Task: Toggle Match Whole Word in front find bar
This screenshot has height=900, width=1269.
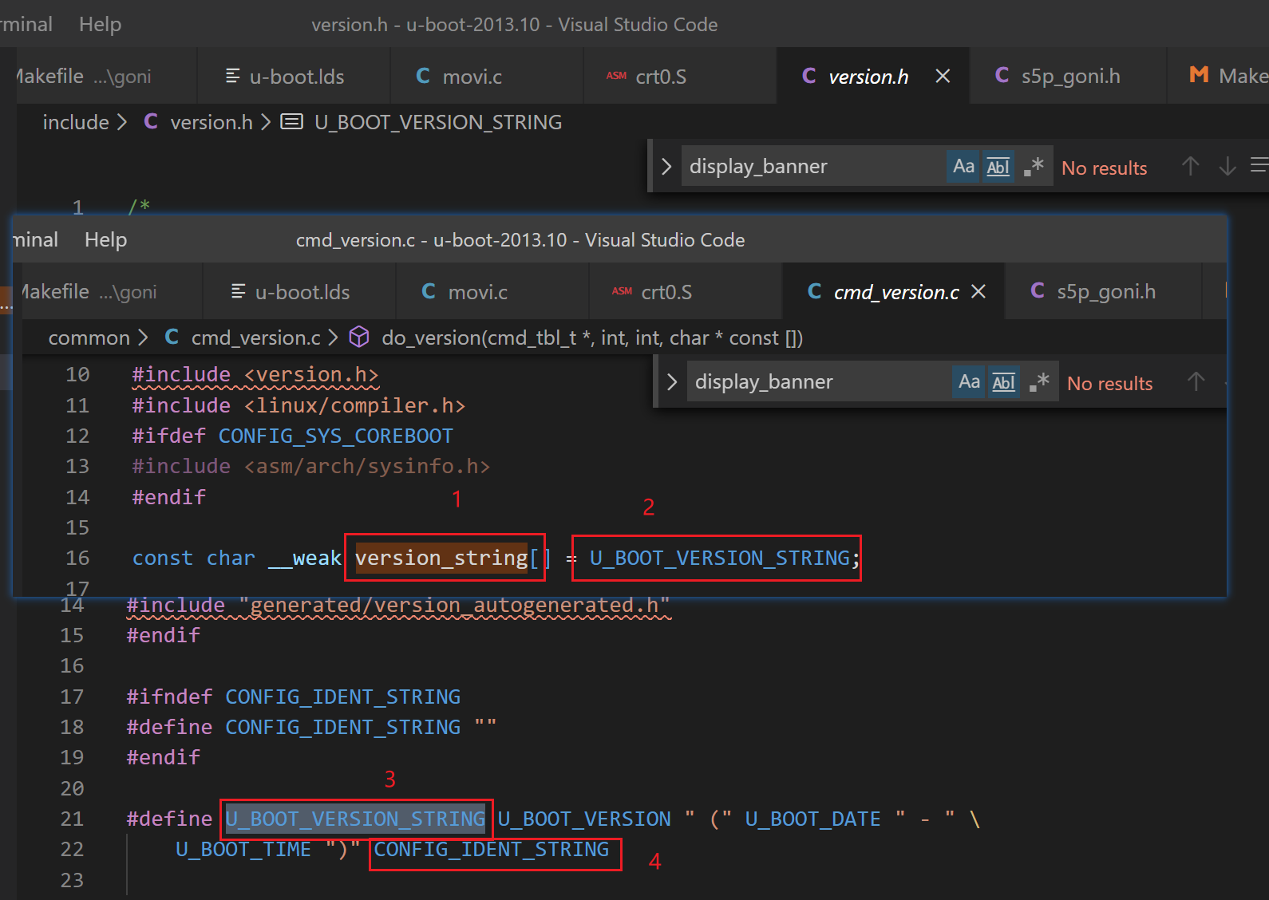Action: pos(1004,382)
